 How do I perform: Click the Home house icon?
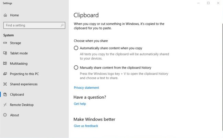pyautogui.click(x=5, y=15)
